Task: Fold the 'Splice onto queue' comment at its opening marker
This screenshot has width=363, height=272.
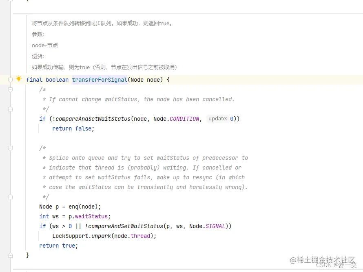Action: [10, 148]
